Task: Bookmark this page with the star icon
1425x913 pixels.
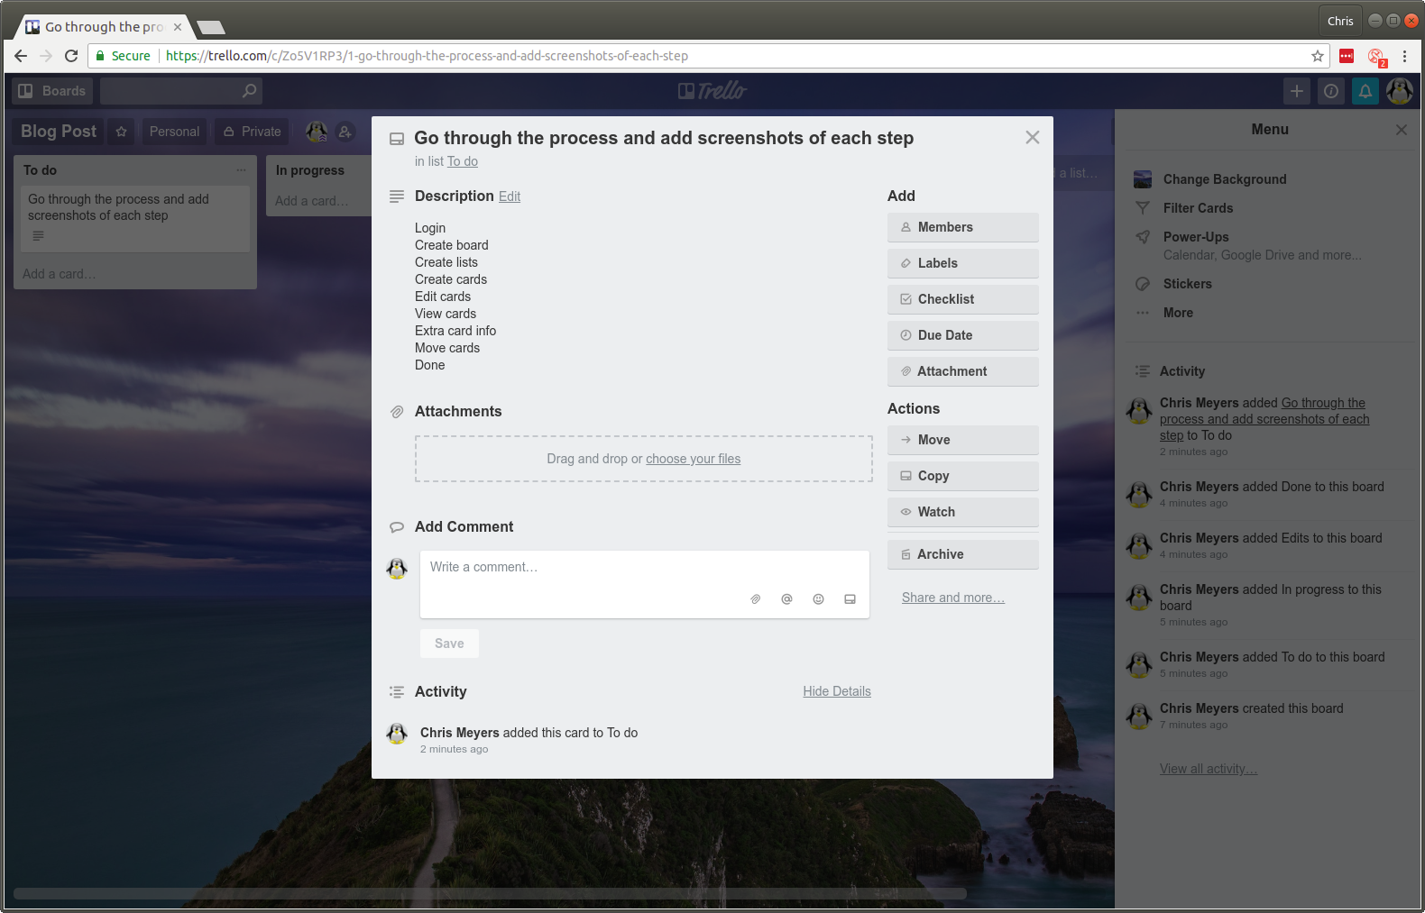Action: (x=1318, y=56)
